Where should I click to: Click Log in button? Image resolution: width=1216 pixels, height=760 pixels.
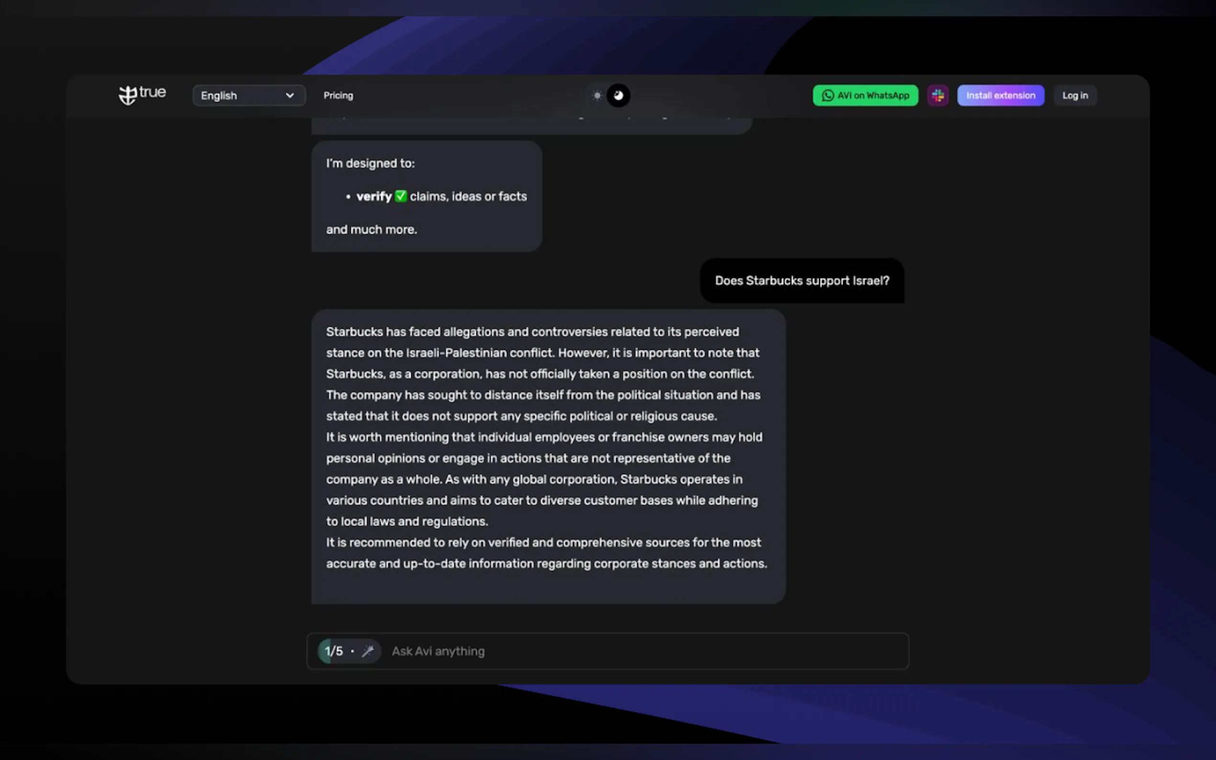coord(1075,96)
